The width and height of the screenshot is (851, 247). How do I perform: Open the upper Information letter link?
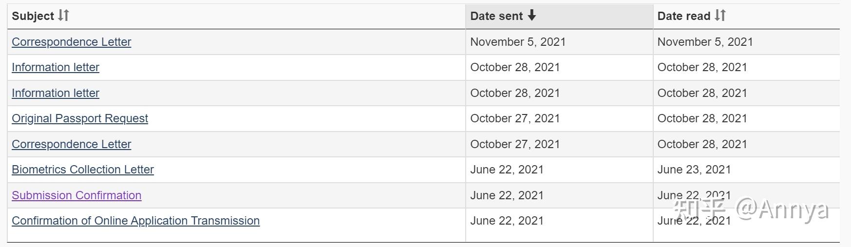pyautogui.click(x=56, y=67)
